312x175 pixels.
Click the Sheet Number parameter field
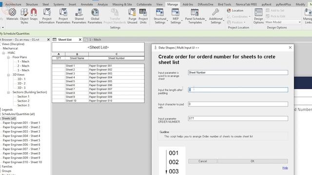coord(238,72)
